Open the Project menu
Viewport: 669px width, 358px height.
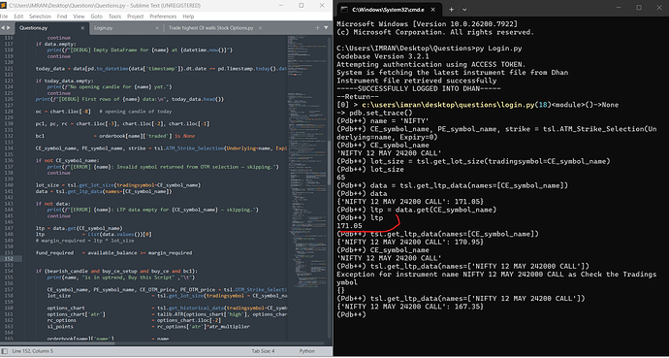tap(135, 16)
